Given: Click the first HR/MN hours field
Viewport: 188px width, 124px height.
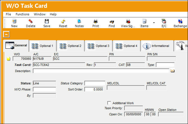Looking at the screenshot, I should point(147,114).
